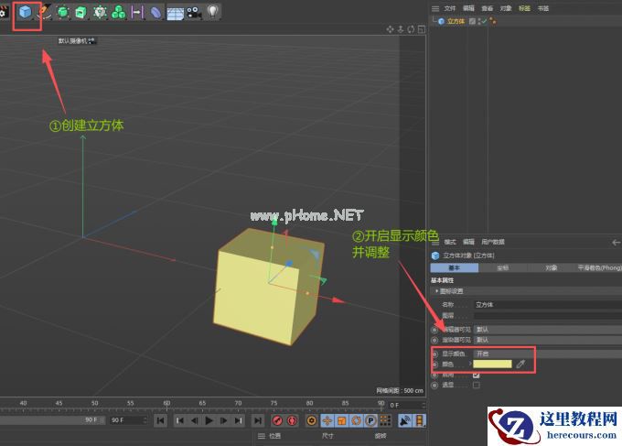Expand the 图标设置 section
The height and width of the screenshot is (446, 622).
click(453, 290)
